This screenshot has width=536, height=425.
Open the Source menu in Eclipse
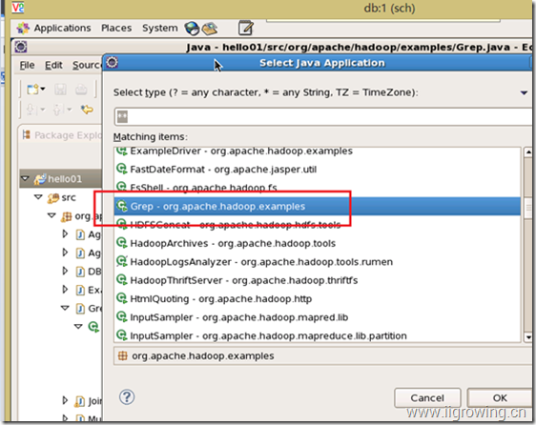pos(87,65)
